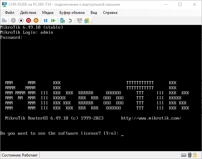Click the greyed Start power icon
The height and width of the screenshot is (159, 202).
pos(13,21)
